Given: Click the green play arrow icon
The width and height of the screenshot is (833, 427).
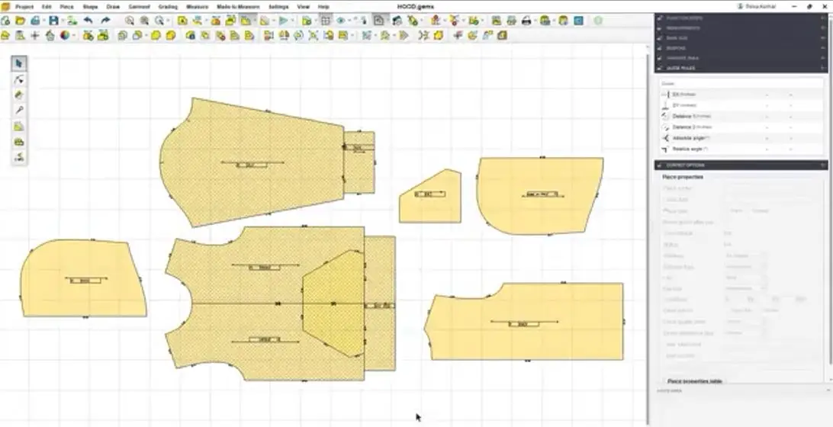Looking at the screenshot, I should (283, 21).
